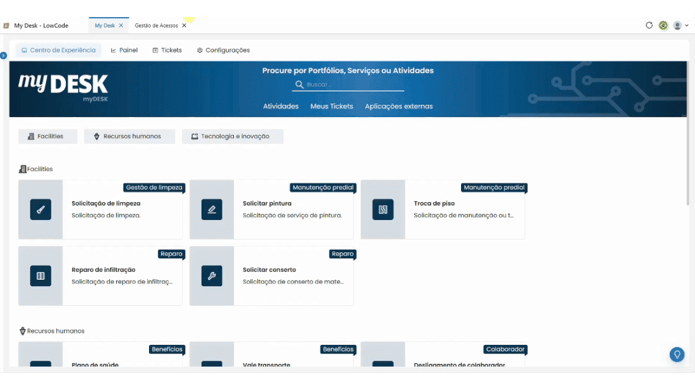This screenshot has height=390, width=695.
Task: Open the user profile avatar menu
Action: pos(680,25)
